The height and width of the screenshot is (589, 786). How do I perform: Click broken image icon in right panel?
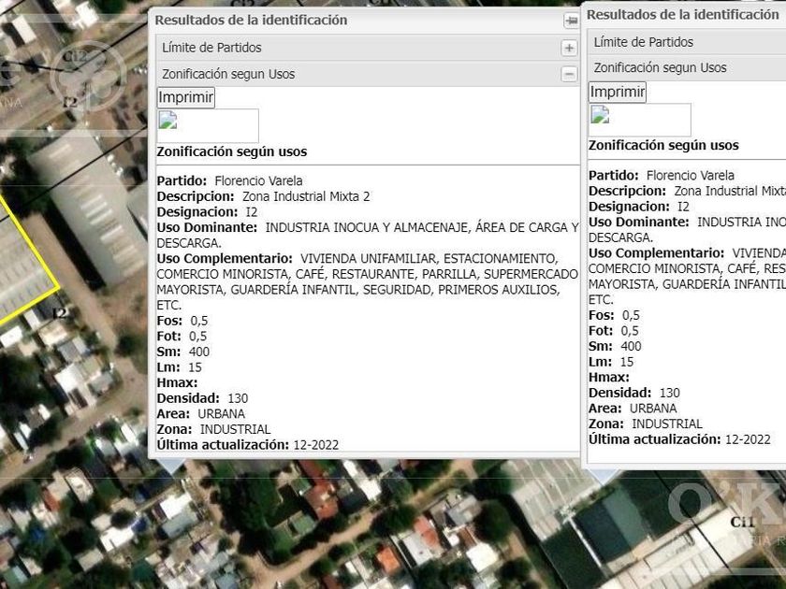pyautogui.click(x=600, y=114)
